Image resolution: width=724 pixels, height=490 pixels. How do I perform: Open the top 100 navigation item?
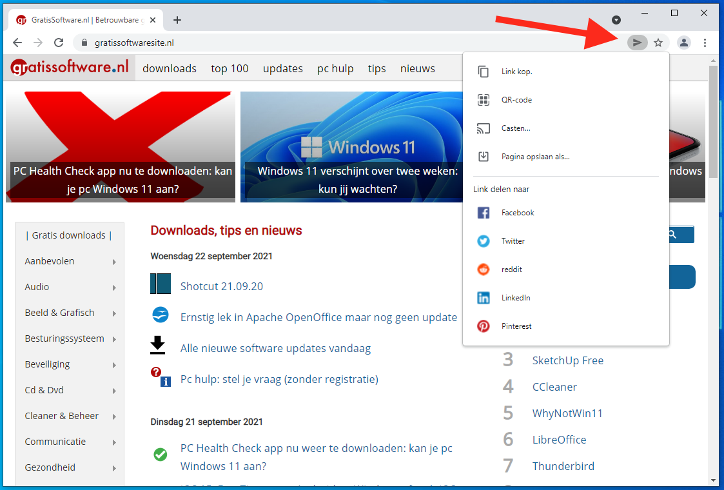click(230, 68)
